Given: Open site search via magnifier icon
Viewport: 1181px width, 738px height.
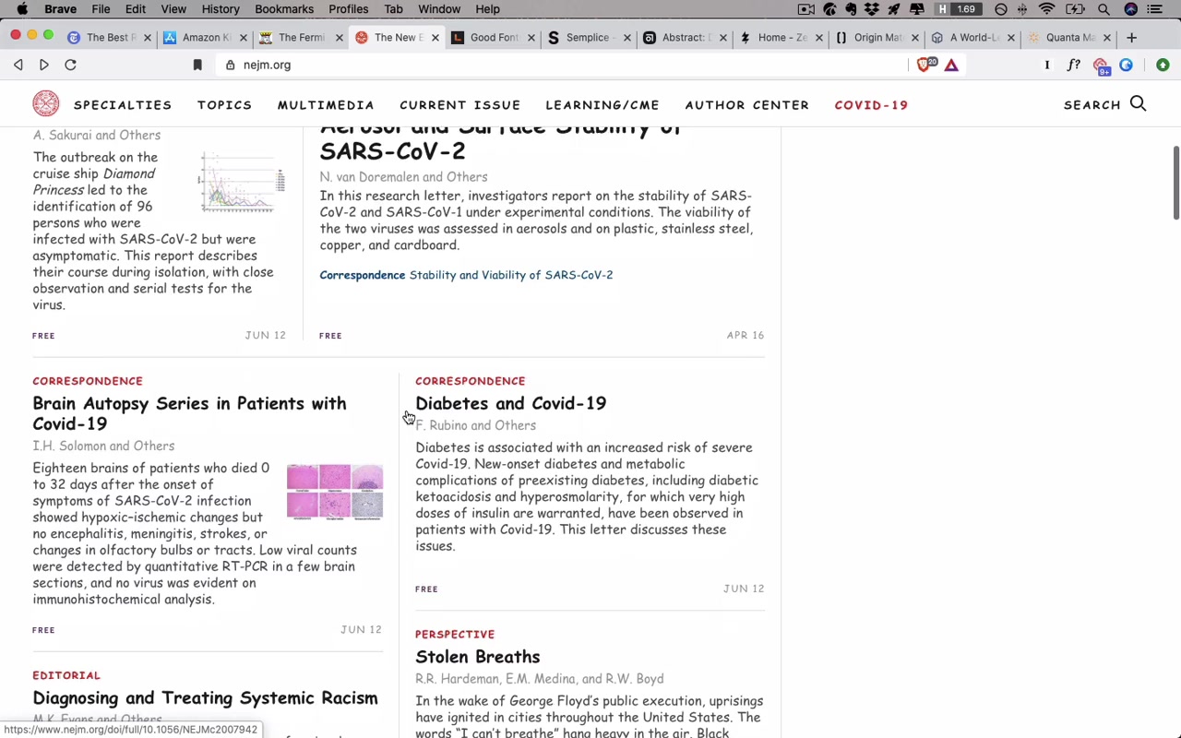Looking at the screenshot, I should click(1138, 104).
